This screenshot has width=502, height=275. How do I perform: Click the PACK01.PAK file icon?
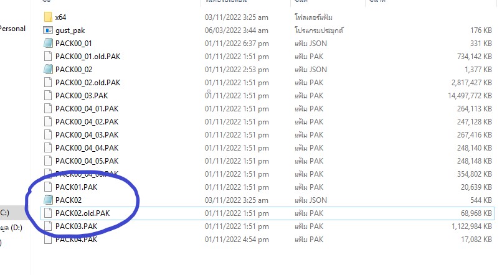(48, 187)
